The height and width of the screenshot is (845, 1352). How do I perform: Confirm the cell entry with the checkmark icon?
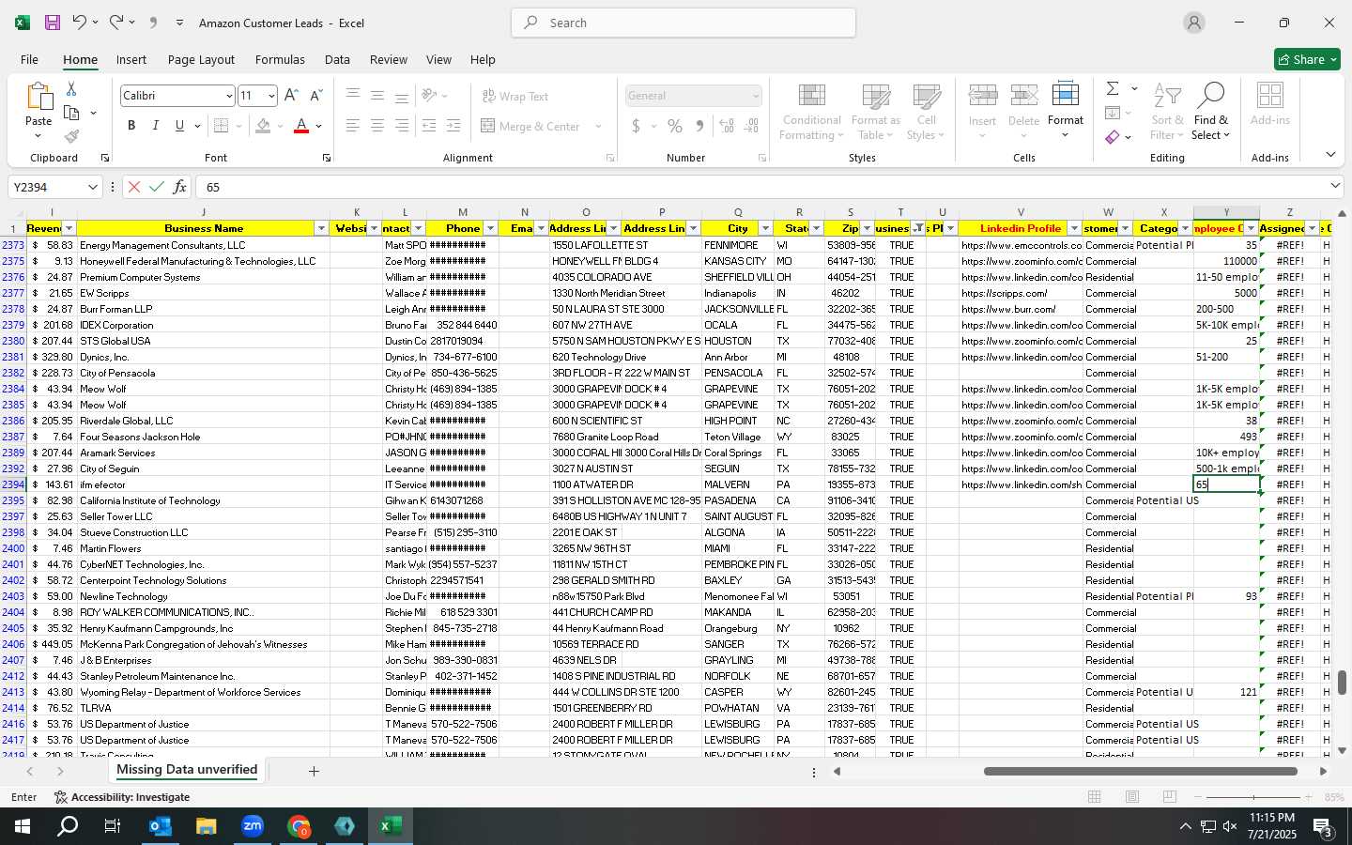coord(157,187)
